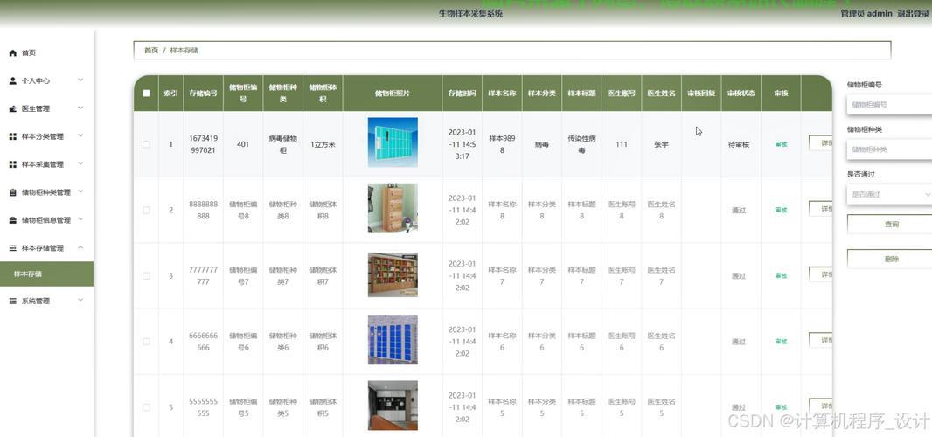This screenshot has height=437, width=932.
Task: Expand 储物柜信息管理 menu chevron
Action: (x=80, y=220)
